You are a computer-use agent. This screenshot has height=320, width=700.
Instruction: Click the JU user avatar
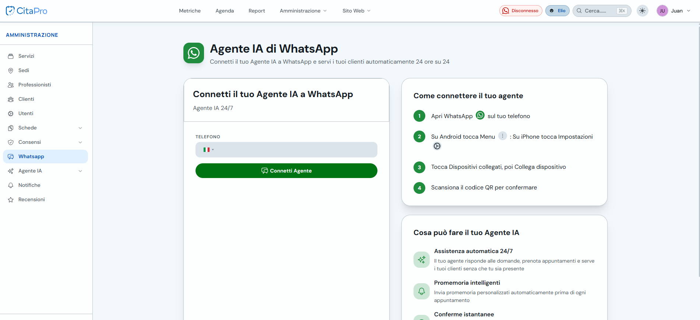662,11
